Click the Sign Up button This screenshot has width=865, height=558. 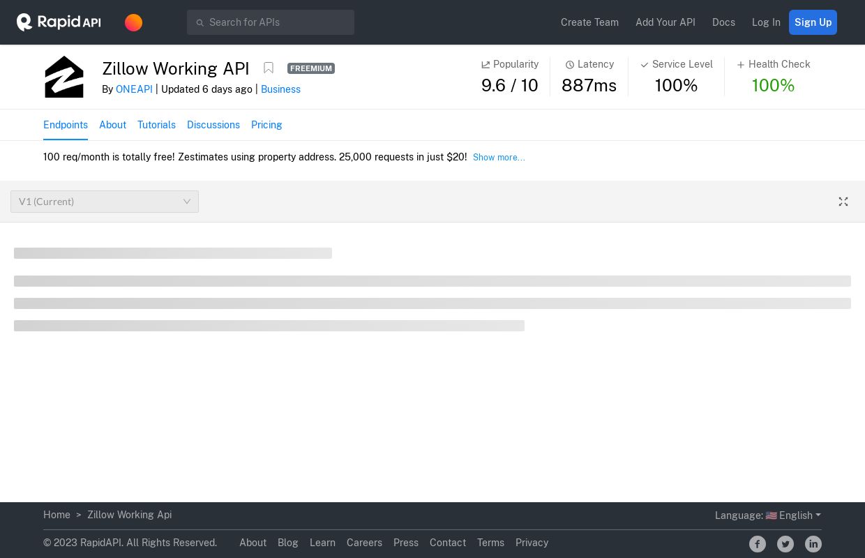[x=813, y=22]
